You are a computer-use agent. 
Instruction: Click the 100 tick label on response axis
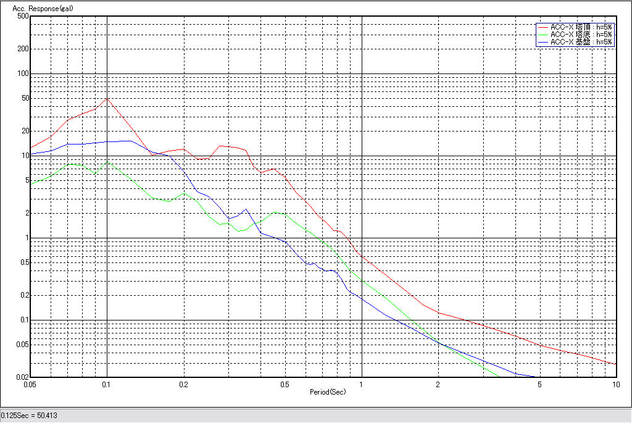pos(23,73)
